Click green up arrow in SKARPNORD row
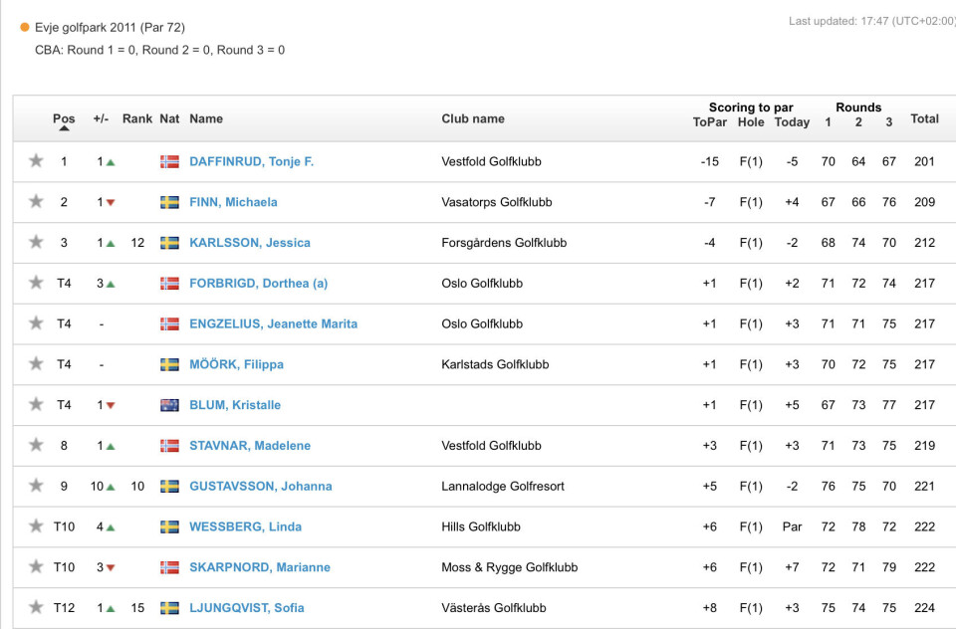 (x=111, y=567)
